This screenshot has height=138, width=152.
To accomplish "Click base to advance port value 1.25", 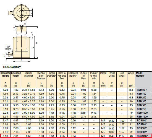I will pos(62,136).
